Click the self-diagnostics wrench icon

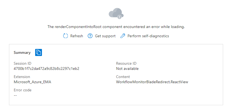(123, 36)
